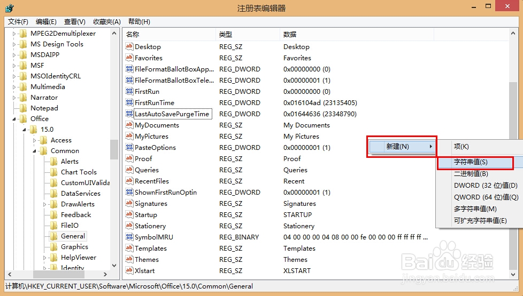The height and width of the screenshot is (296, 523).
Task: Click the MyPictures string icon
Action: point(129,136)
